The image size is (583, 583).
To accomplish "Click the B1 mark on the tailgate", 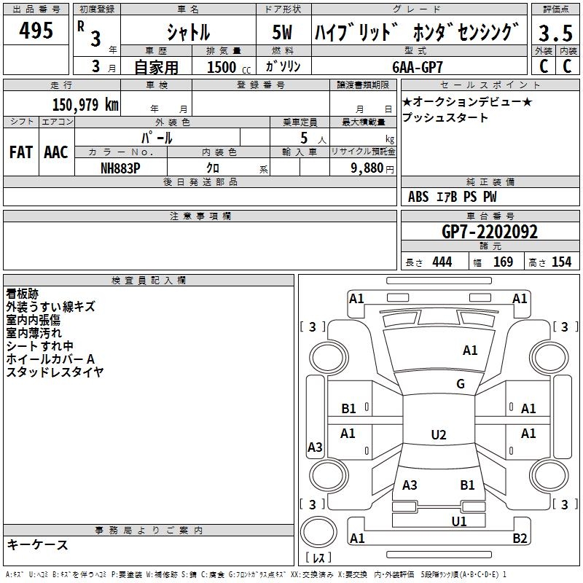I will click(467, 485).
